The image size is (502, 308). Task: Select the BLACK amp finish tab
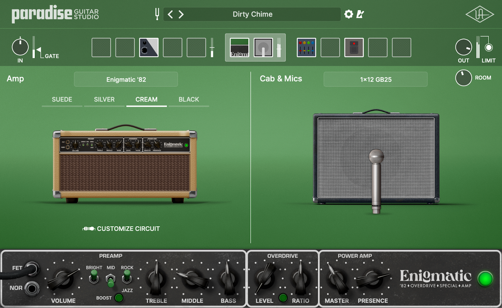pyautogui.click(x=189, y=100)
